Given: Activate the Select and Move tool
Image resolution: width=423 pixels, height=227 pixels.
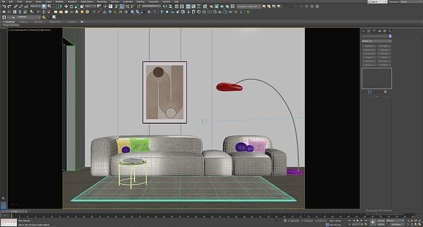Looking at the screenshot, I should (x=66, y=6).
